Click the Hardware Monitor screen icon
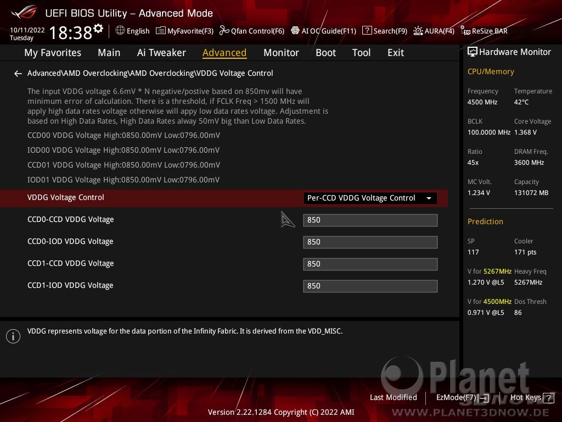The image size is (562, 422). tap(473, 52)
